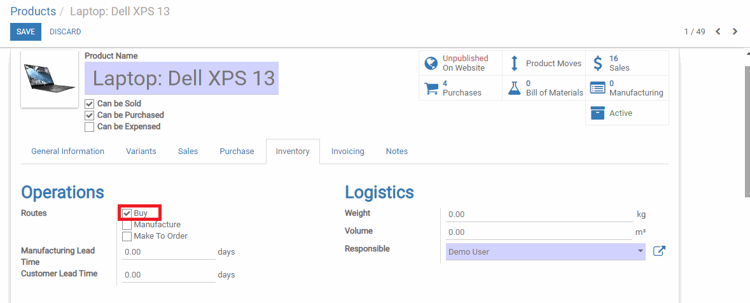Click Products breadcrumb link
The image size is (750, 303).
[x=33, y=11]
